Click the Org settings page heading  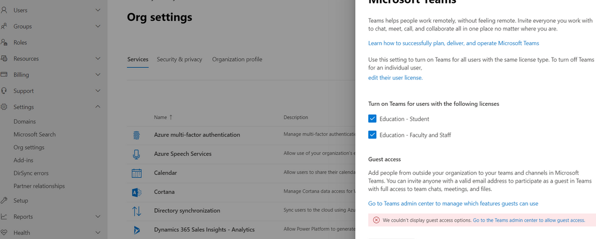click(x=160, y=17)
